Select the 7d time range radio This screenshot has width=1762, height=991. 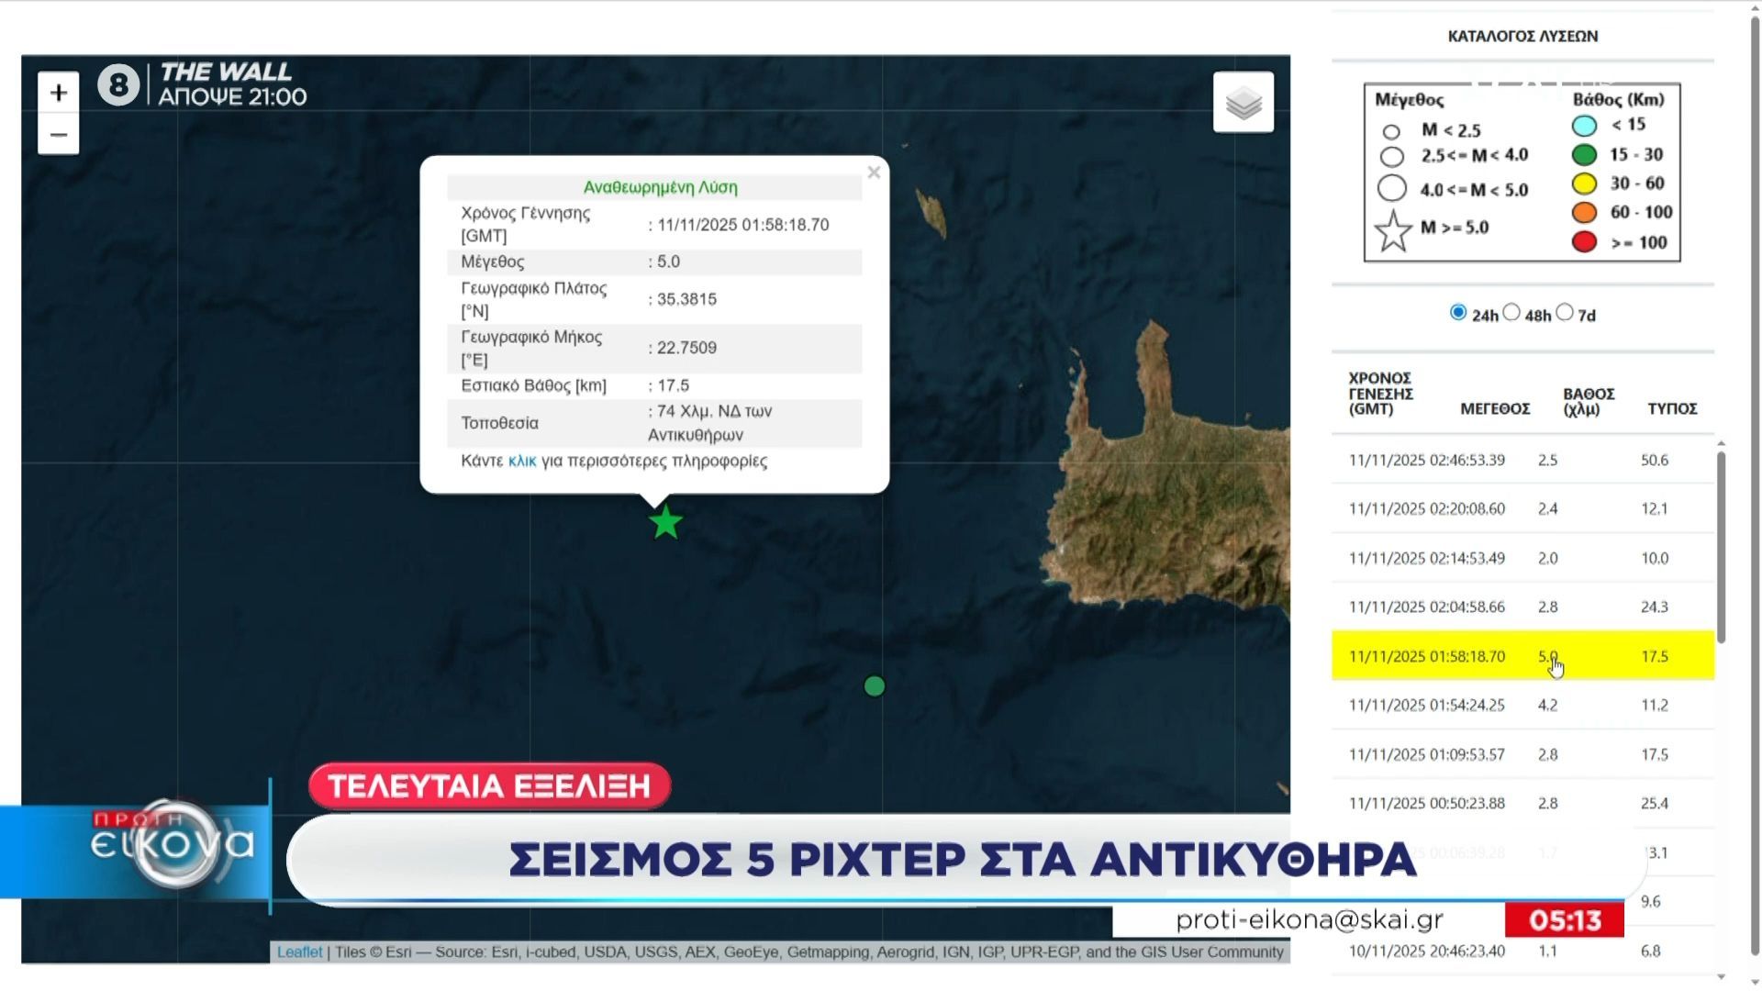point(1565,312)
